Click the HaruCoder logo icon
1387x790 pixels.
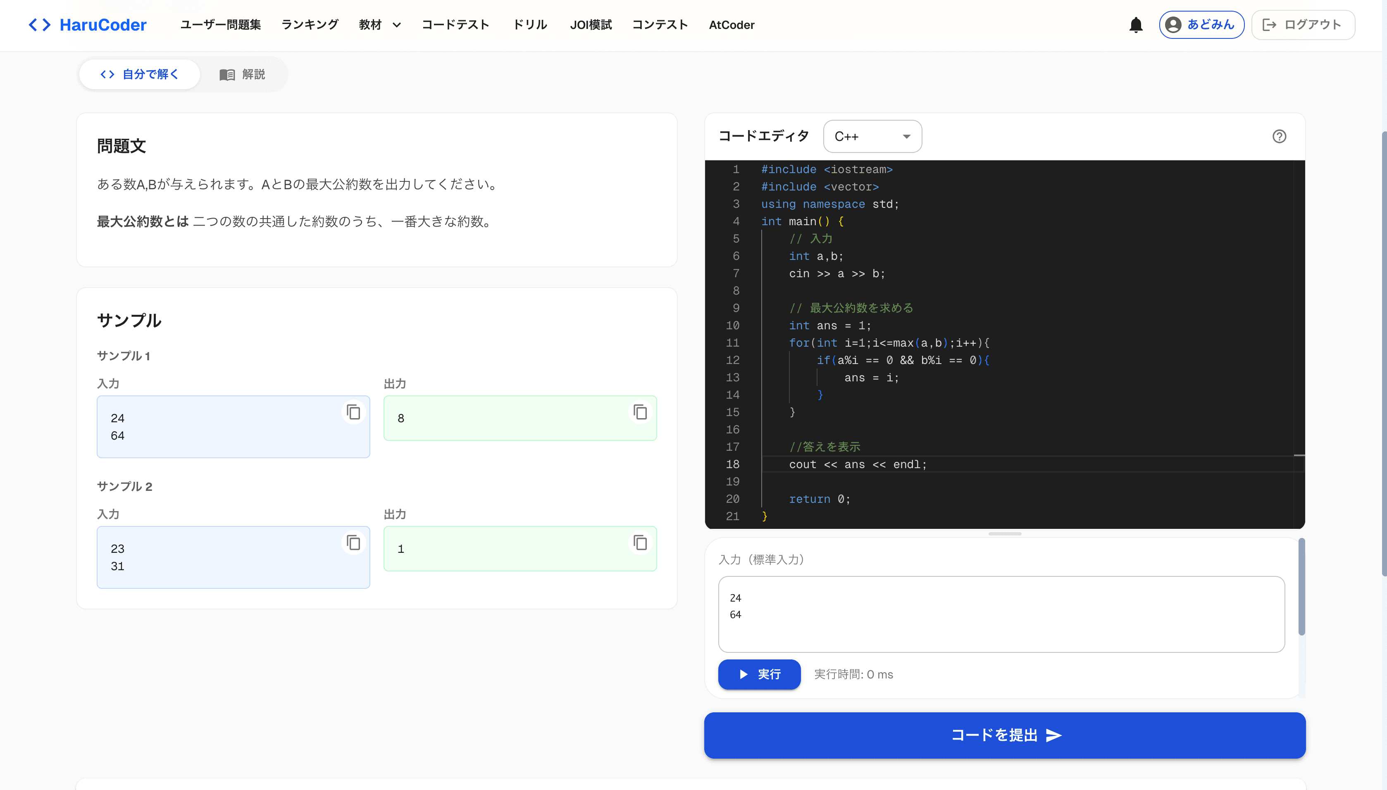pos(40,24)
